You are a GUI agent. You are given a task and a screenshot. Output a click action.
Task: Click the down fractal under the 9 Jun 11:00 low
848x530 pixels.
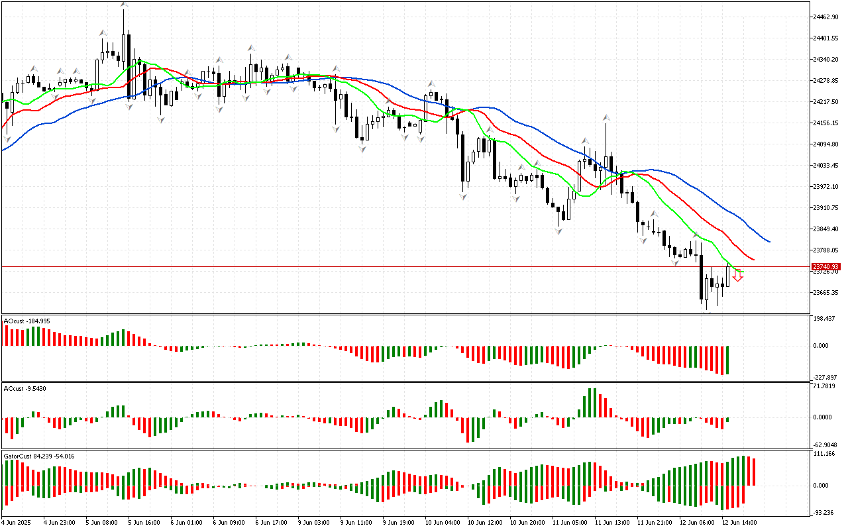362,149
